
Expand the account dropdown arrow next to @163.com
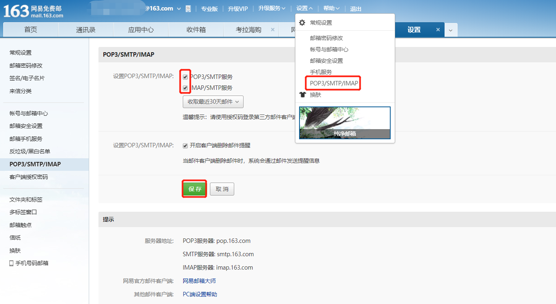coord(179,9)
